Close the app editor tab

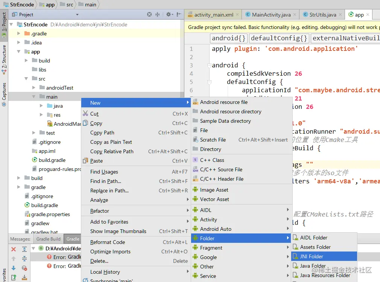point(368,15)
